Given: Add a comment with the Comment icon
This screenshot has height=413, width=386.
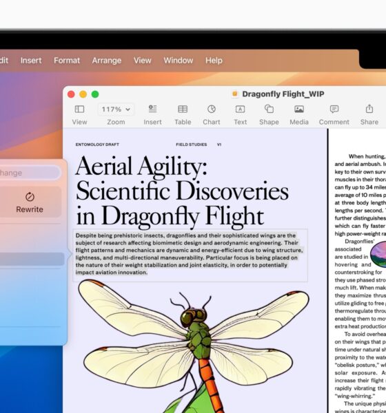Looking at the screenshot, I should click(334, 109).
